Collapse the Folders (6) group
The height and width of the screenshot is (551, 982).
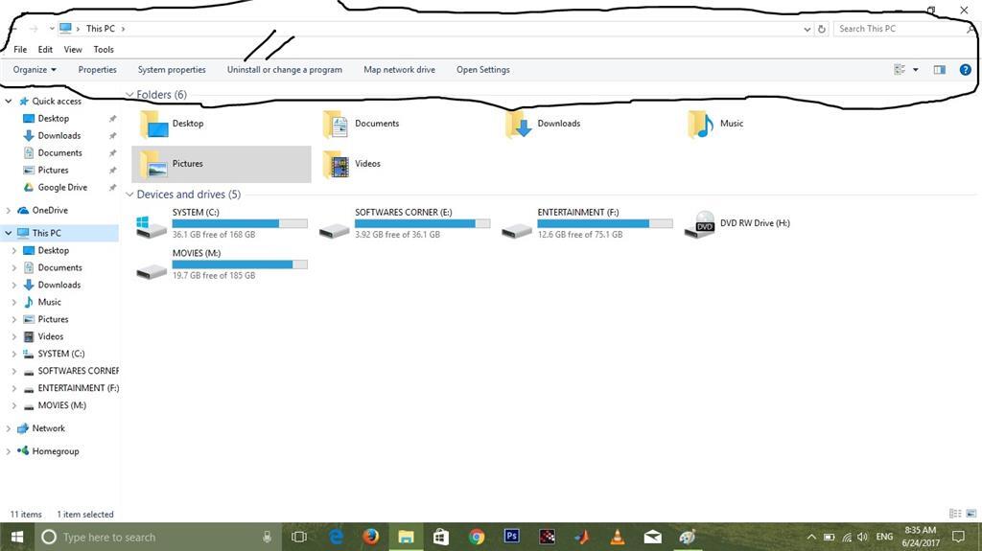pos(129,95)
